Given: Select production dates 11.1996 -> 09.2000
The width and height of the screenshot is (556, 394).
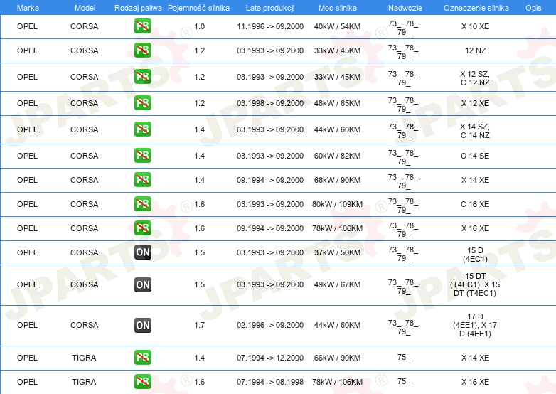Looking at the screenshot, I should coord(270,26).
